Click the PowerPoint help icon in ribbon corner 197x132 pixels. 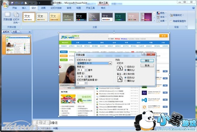pyautogui.click(x=194, y=8)
